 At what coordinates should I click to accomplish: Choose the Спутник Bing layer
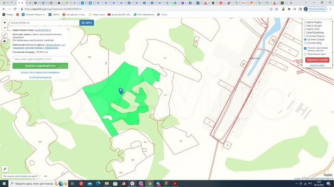coord(305,43)
